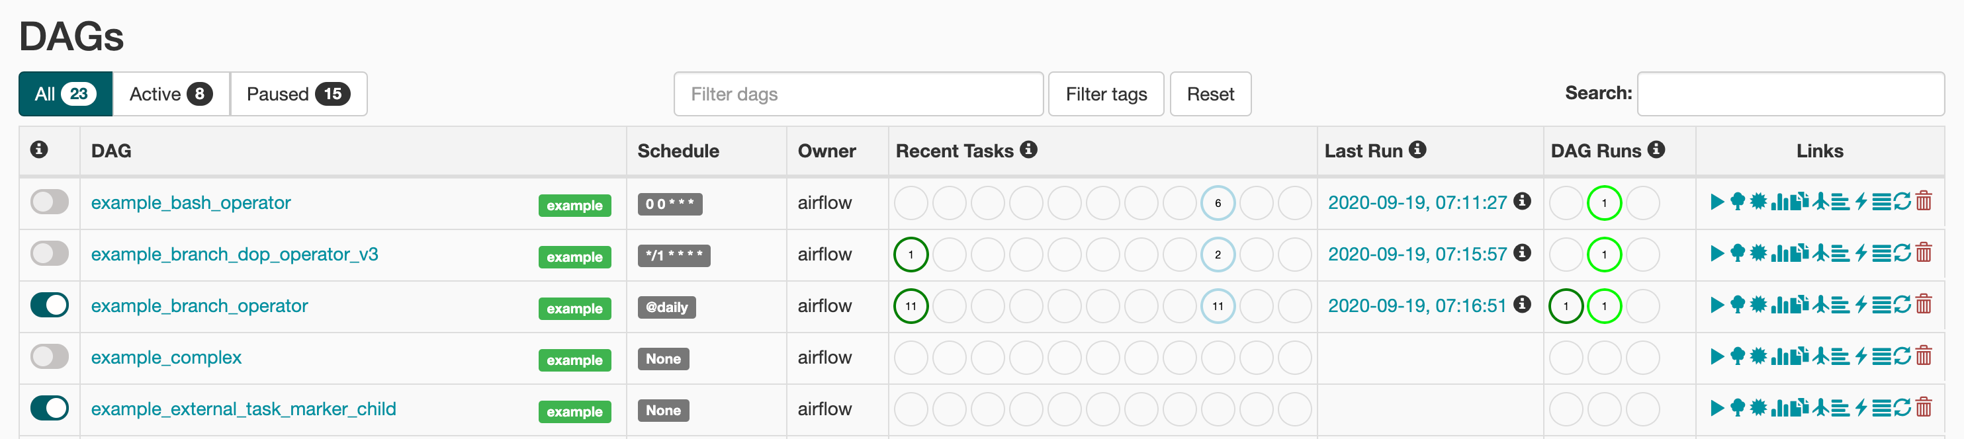Open Graph View for example_branch_operator
1964x439 pixels.
click(1758, 305)
